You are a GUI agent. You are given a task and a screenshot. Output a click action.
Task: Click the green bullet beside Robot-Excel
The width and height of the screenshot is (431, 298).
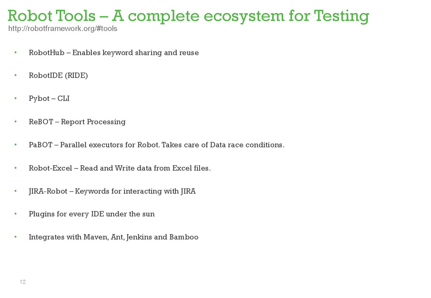[16, 167]
